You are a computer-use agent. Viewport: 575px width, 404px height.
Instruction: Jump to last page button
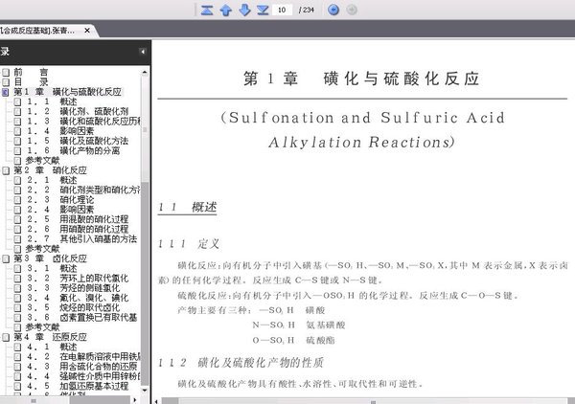(263, 10)
